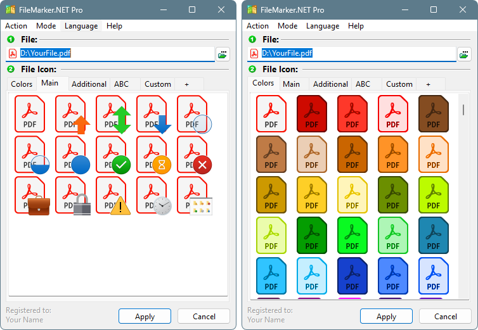Open the ABC tab in left window
This screenshot has width=478, height=330.
click(121, 84)
